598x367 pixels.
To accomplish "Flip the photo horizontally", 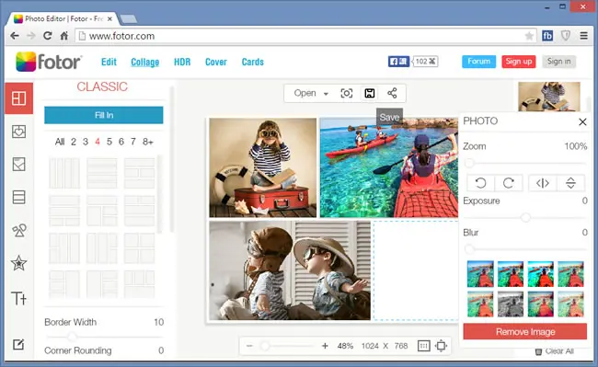I will click(542, 183).
